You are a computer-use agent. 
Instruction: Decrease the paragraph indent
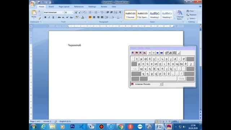[108, 12]
